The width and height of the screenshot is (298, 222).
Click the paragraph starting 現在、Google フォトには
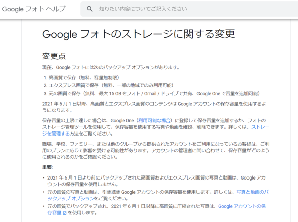(x=111, y=67)
